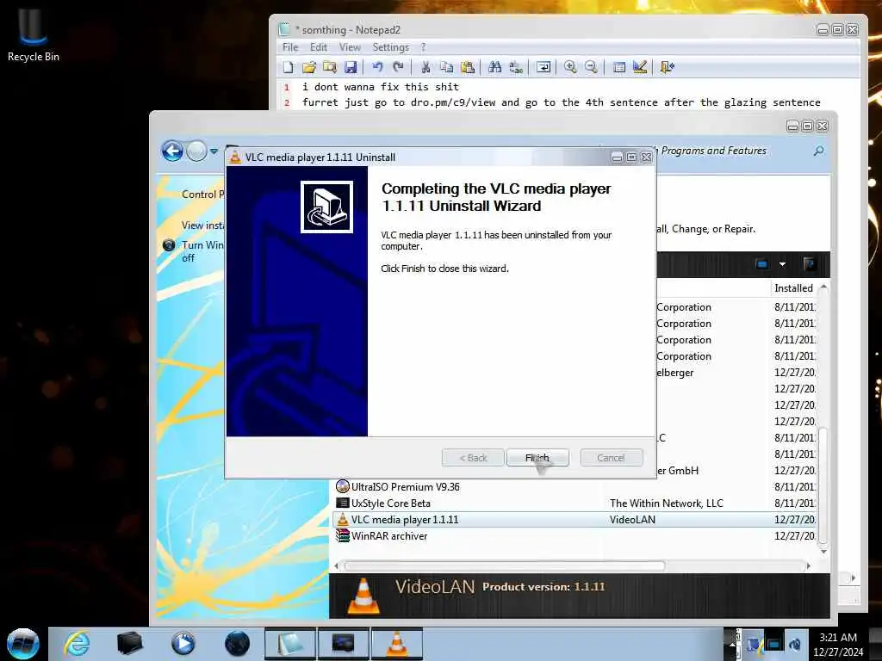This screenshot has height=661, width=882.
Task: Open Find with the binoculars icon
Action: 495,67
